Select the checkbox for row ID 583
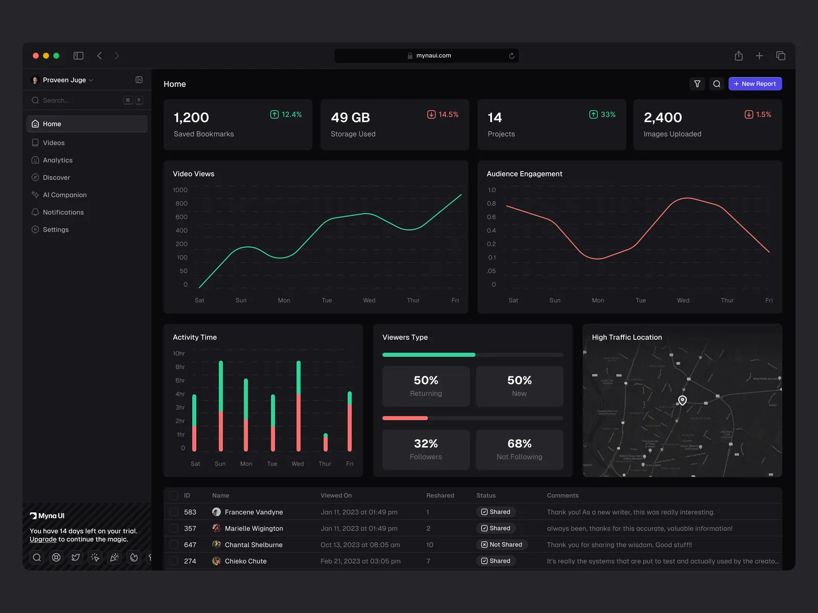 tap(174, 512)
